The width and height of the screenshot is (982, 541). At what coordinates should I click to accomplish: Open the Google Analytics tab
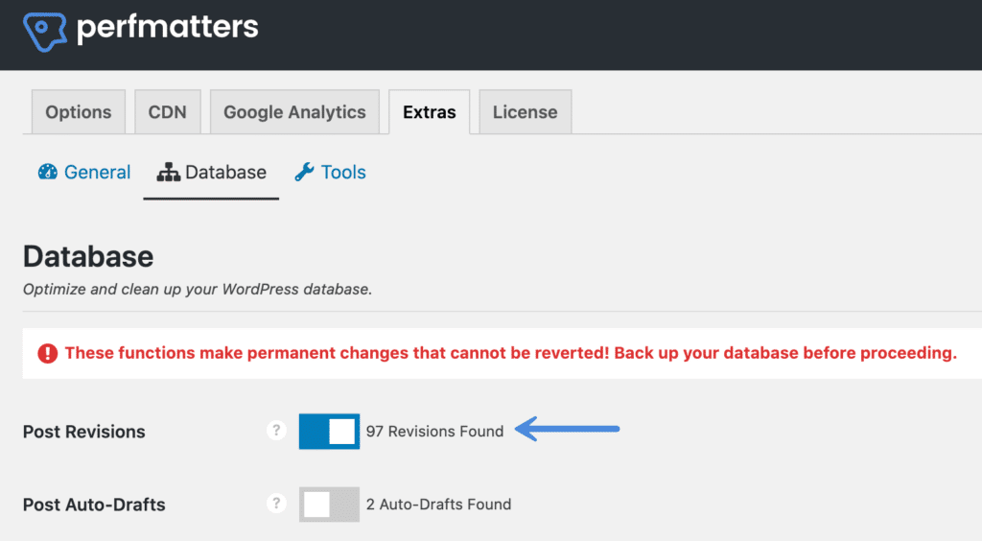click(294, 112)
